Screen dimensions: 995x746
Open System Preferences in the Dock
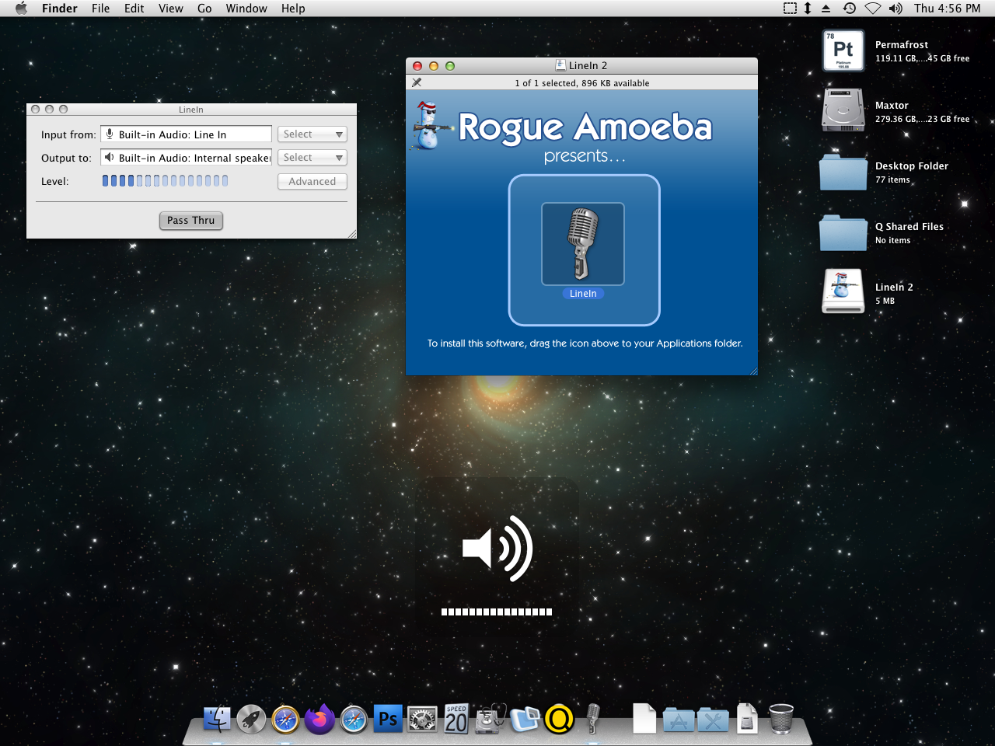click(422, 720)
